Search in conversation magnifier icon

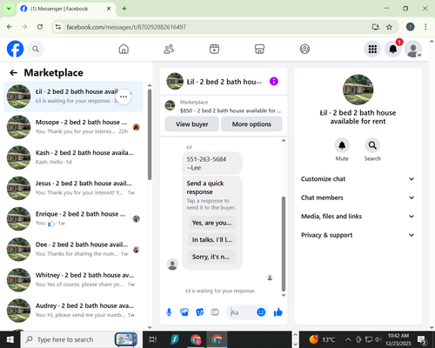372,145
